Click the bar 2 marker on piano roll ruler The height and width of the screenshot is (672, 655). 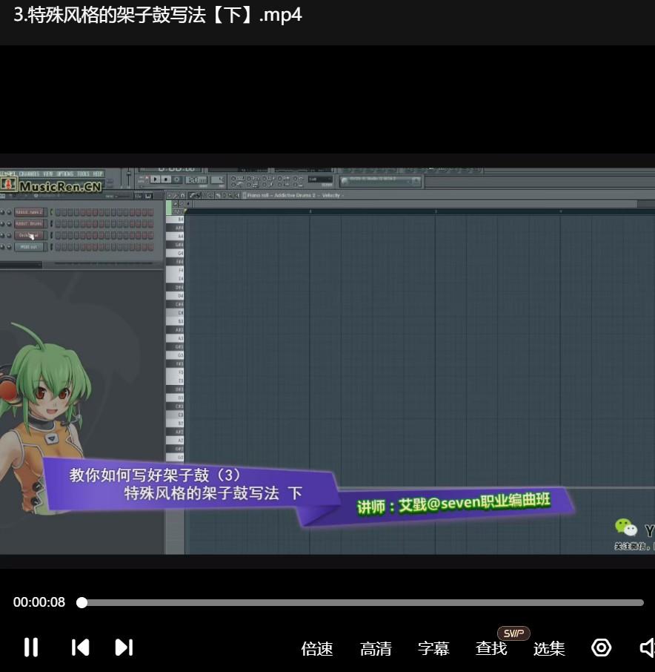[310, 211]
